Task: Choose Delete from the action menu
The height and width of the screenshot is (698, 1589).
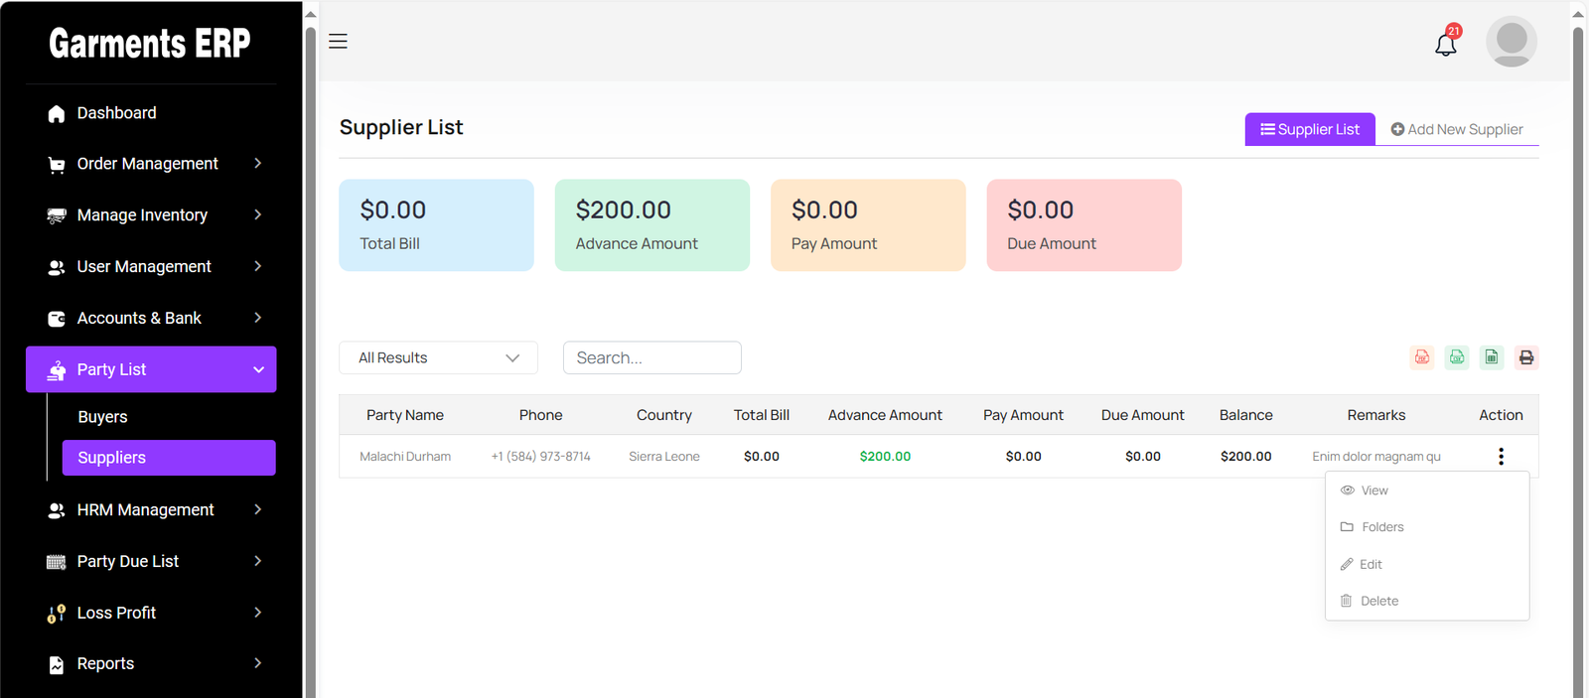Action: tap(1378, 601)
